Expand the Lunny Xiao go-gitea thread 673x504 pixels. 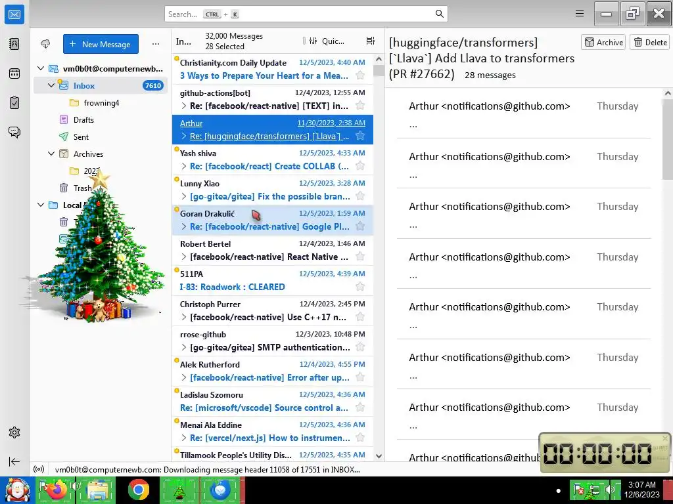(x=184, y=196)
